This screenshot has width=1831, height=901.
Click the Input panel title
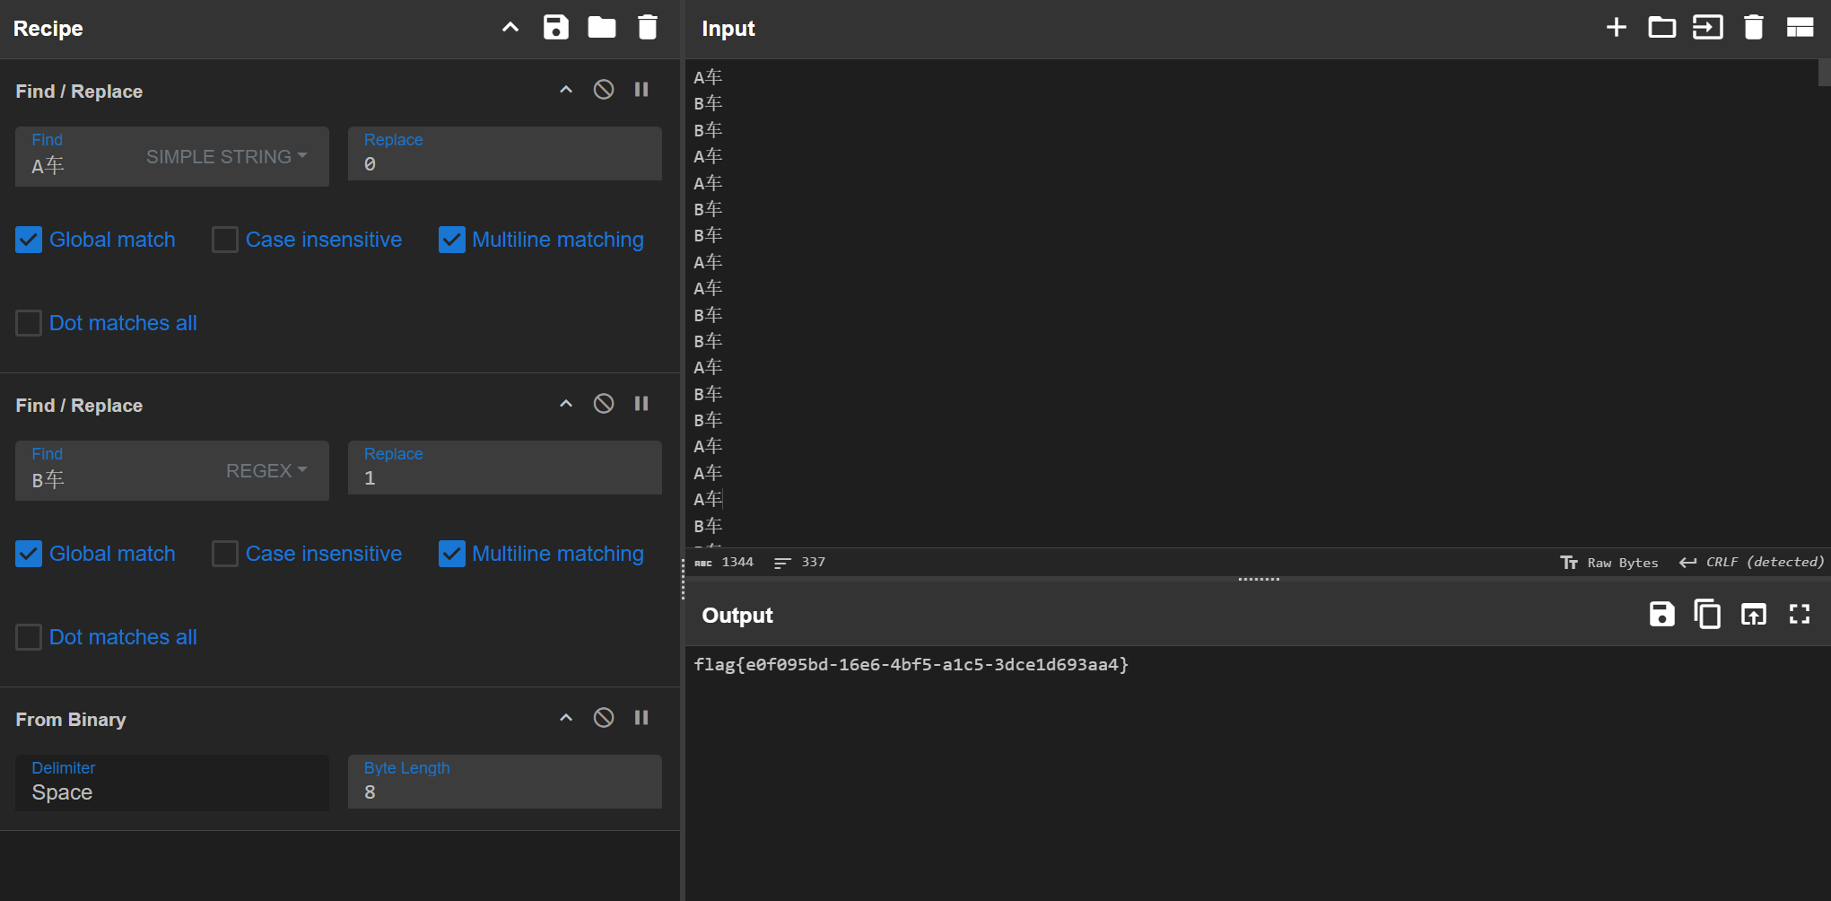728,29
